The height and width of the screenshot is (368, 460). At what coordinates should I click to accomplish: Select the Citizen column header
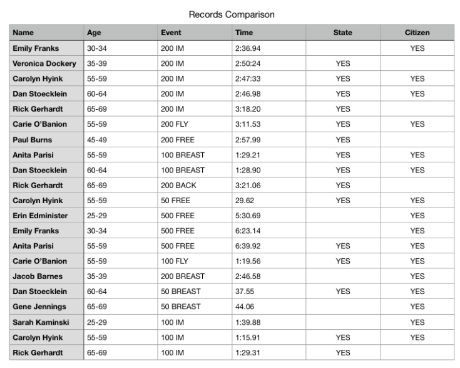[x=417, y=33]
